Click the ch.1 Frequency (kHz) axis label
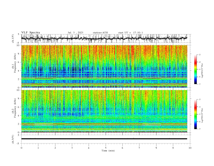214x166 pixels. point(15,63)
